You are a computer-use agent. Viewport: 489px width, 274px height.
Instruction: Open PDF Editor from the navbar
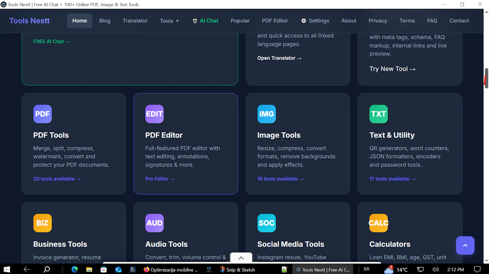(275, 21)
